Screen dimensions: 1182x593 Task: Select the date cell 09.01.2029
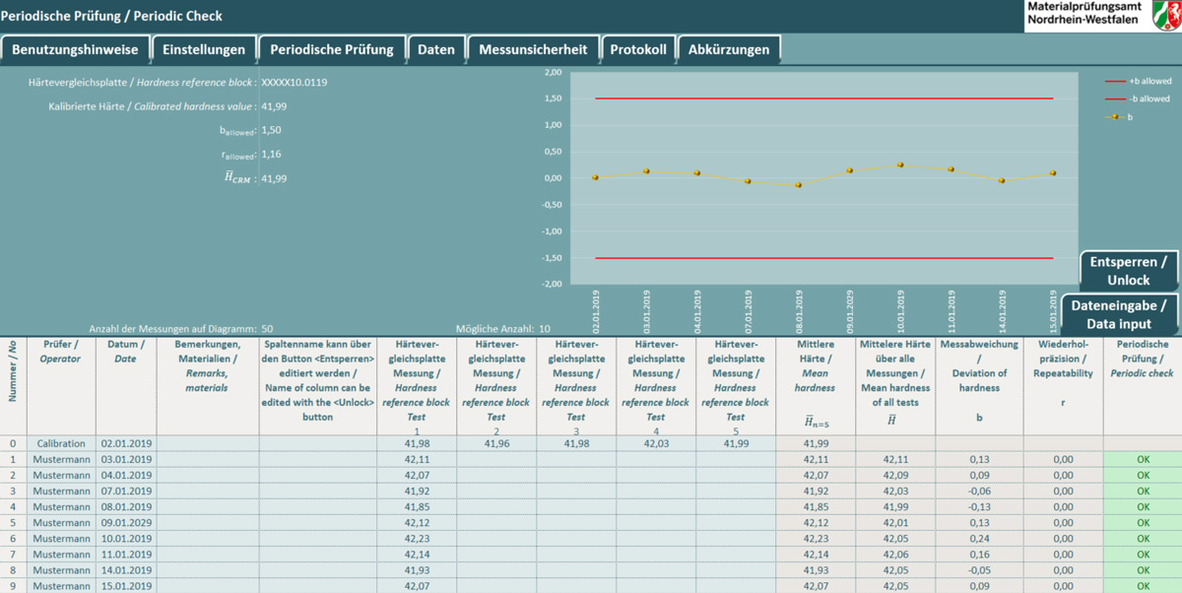125,523
